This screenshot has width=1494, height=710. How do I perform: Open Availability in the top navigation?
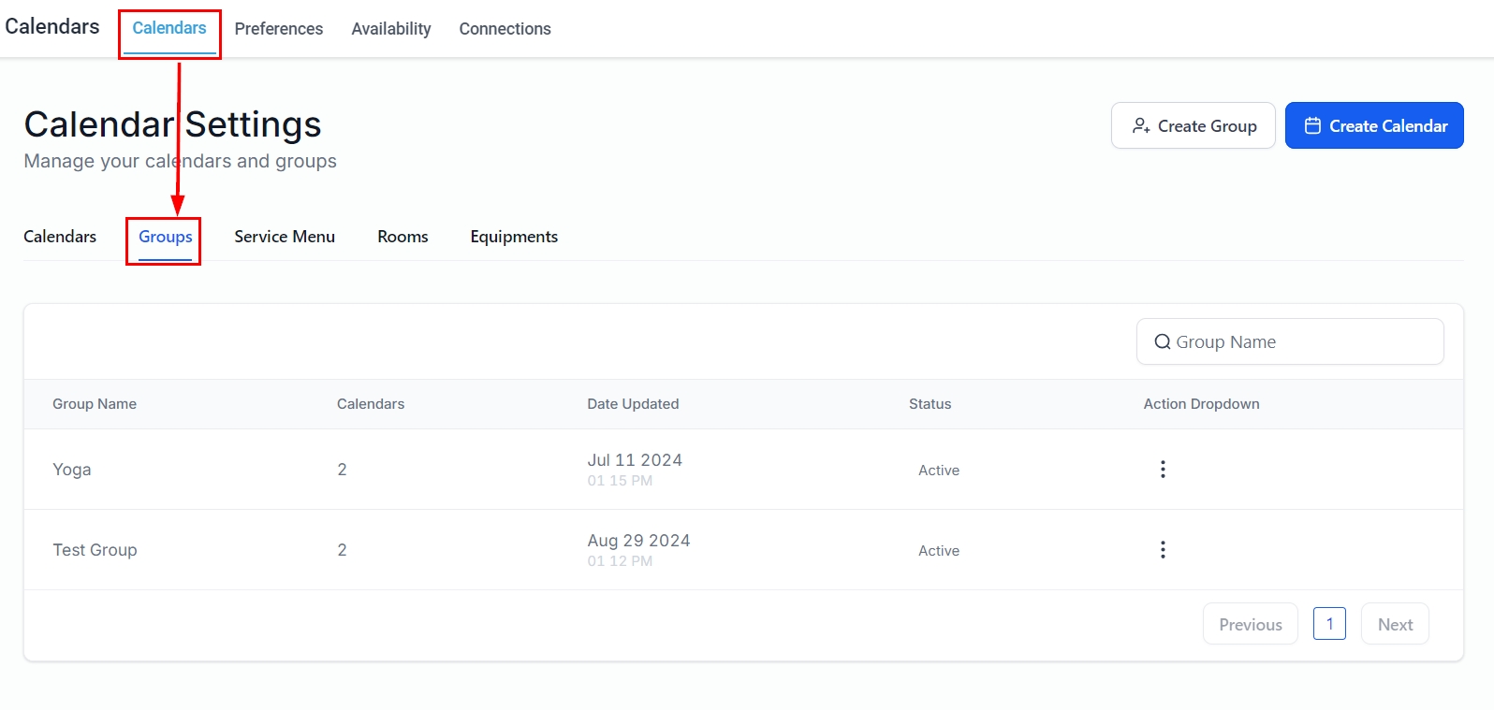coord(391,29)
